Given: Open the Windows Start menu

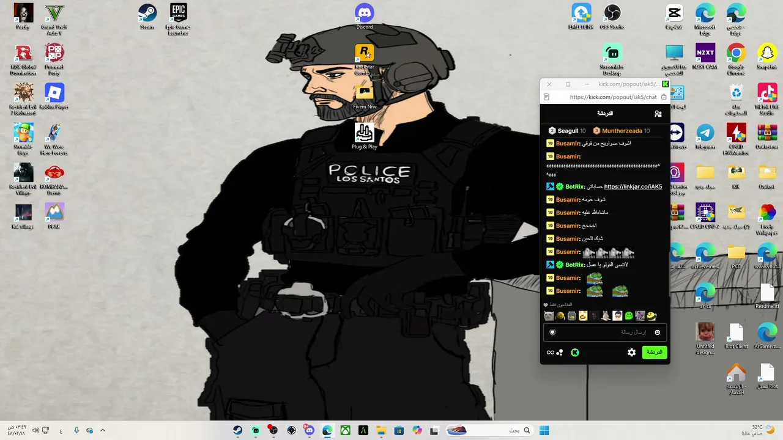Looking at the screenshot, I should [x=544, y=431].
